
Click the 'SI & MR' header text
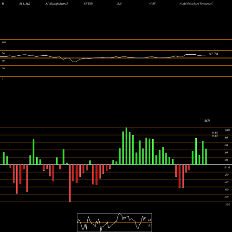pyautogui.click(x=25, y=4)
